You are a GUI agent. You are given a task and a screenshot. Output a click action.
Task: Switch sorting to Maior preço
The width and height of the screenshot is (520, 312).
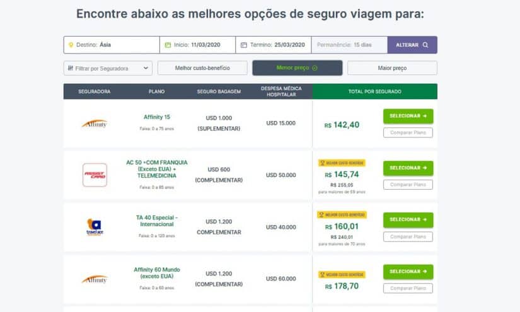pos(392,68)
